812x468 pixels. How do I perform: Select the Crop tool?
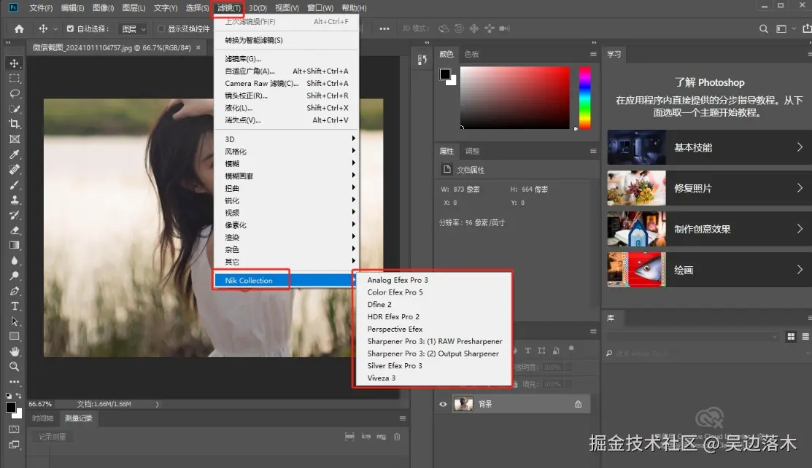click(15, 124)
